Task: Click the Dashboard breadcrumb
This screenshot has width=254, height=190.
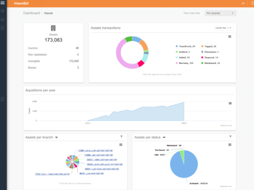Action: (31, 13)
